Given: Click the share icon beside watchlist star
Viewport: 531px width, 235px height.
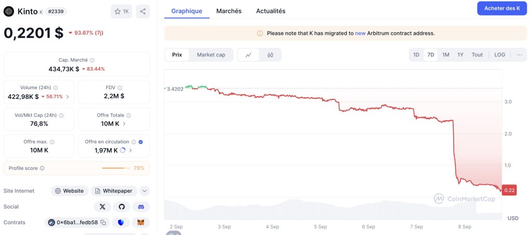Looking at the screenshot, I should [143, 11].
